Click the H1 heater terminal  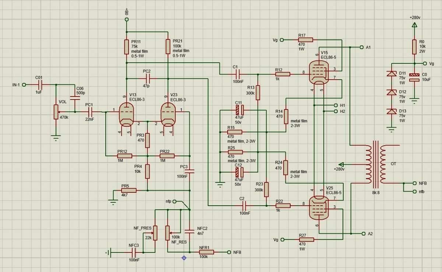coord(335,105)
